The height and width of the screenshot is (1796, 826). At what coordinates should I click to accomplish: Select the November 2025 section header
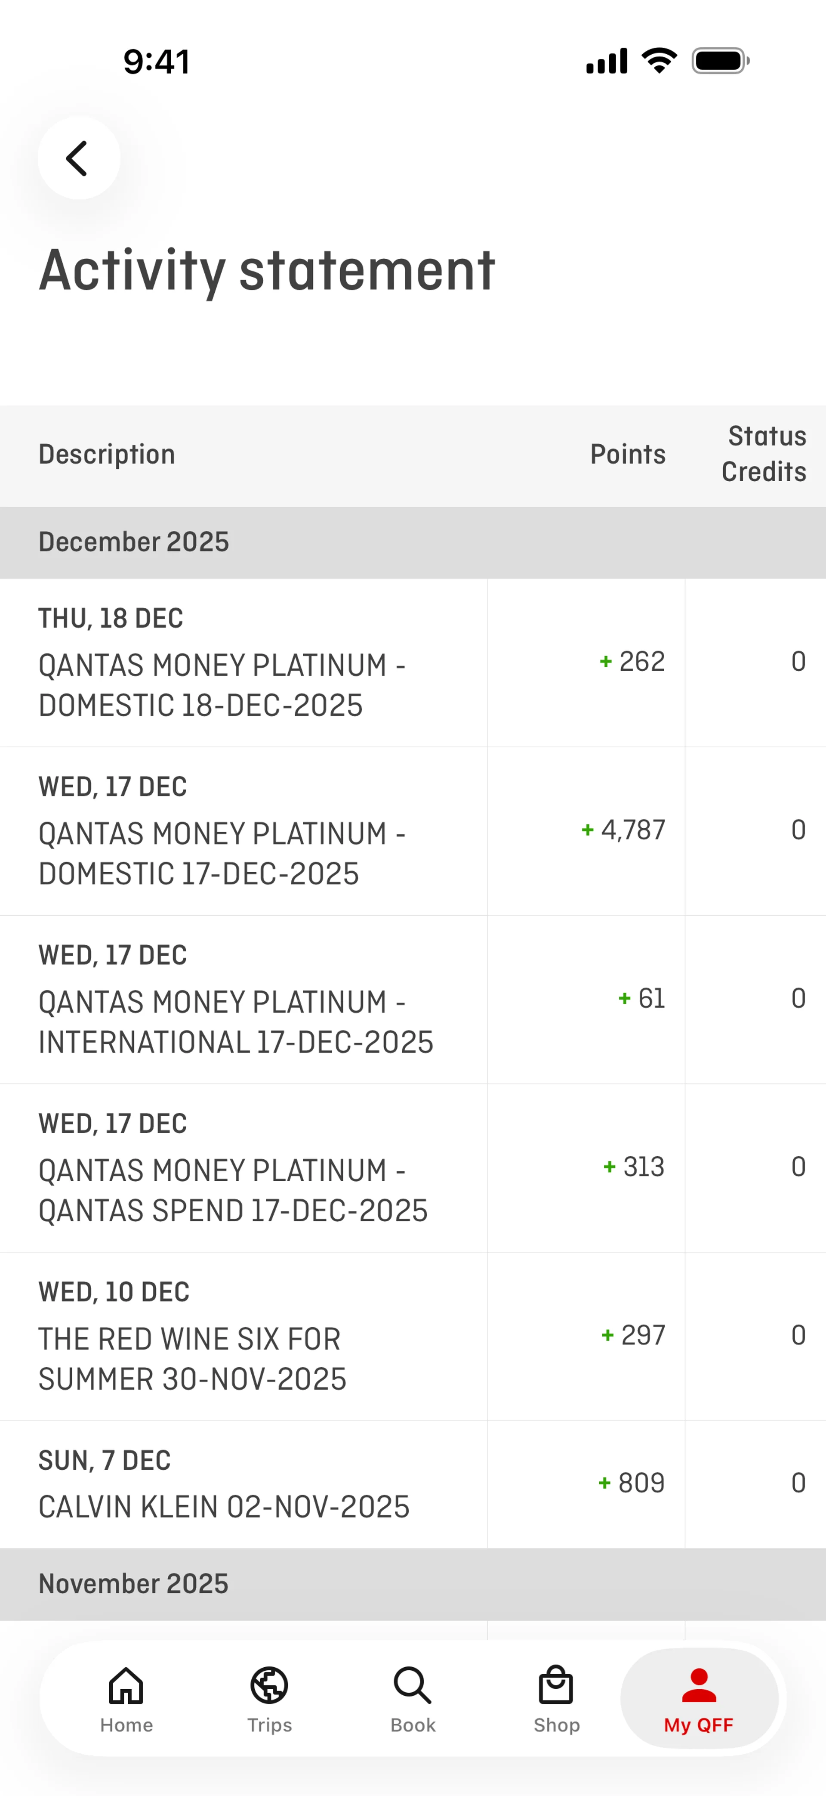(x=134, y=1583)
